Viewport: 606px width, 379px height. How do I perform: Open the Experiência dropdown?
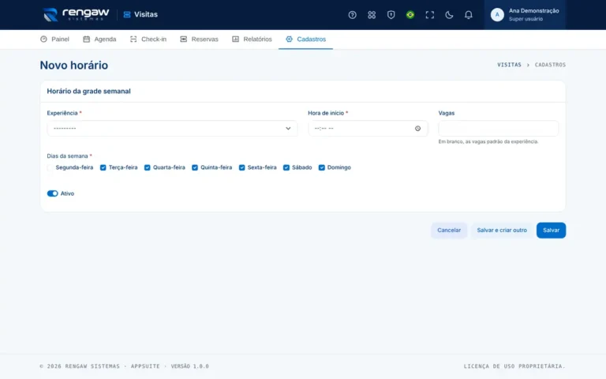(172, 129)
